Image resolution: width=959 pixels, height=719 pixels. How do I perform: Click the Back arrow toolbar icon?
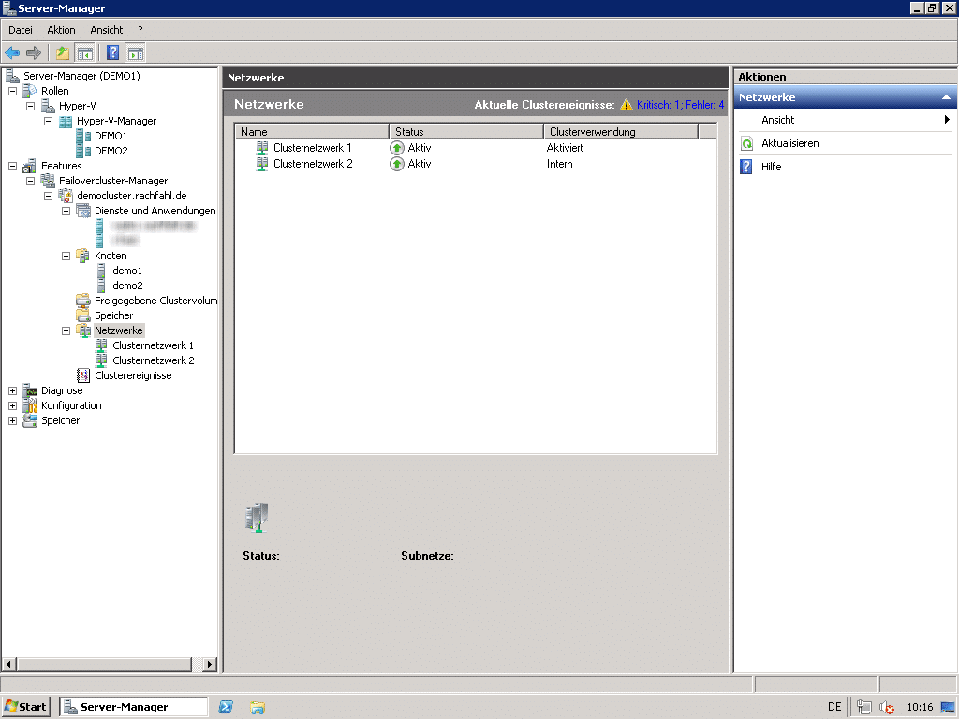pos(12,52)
